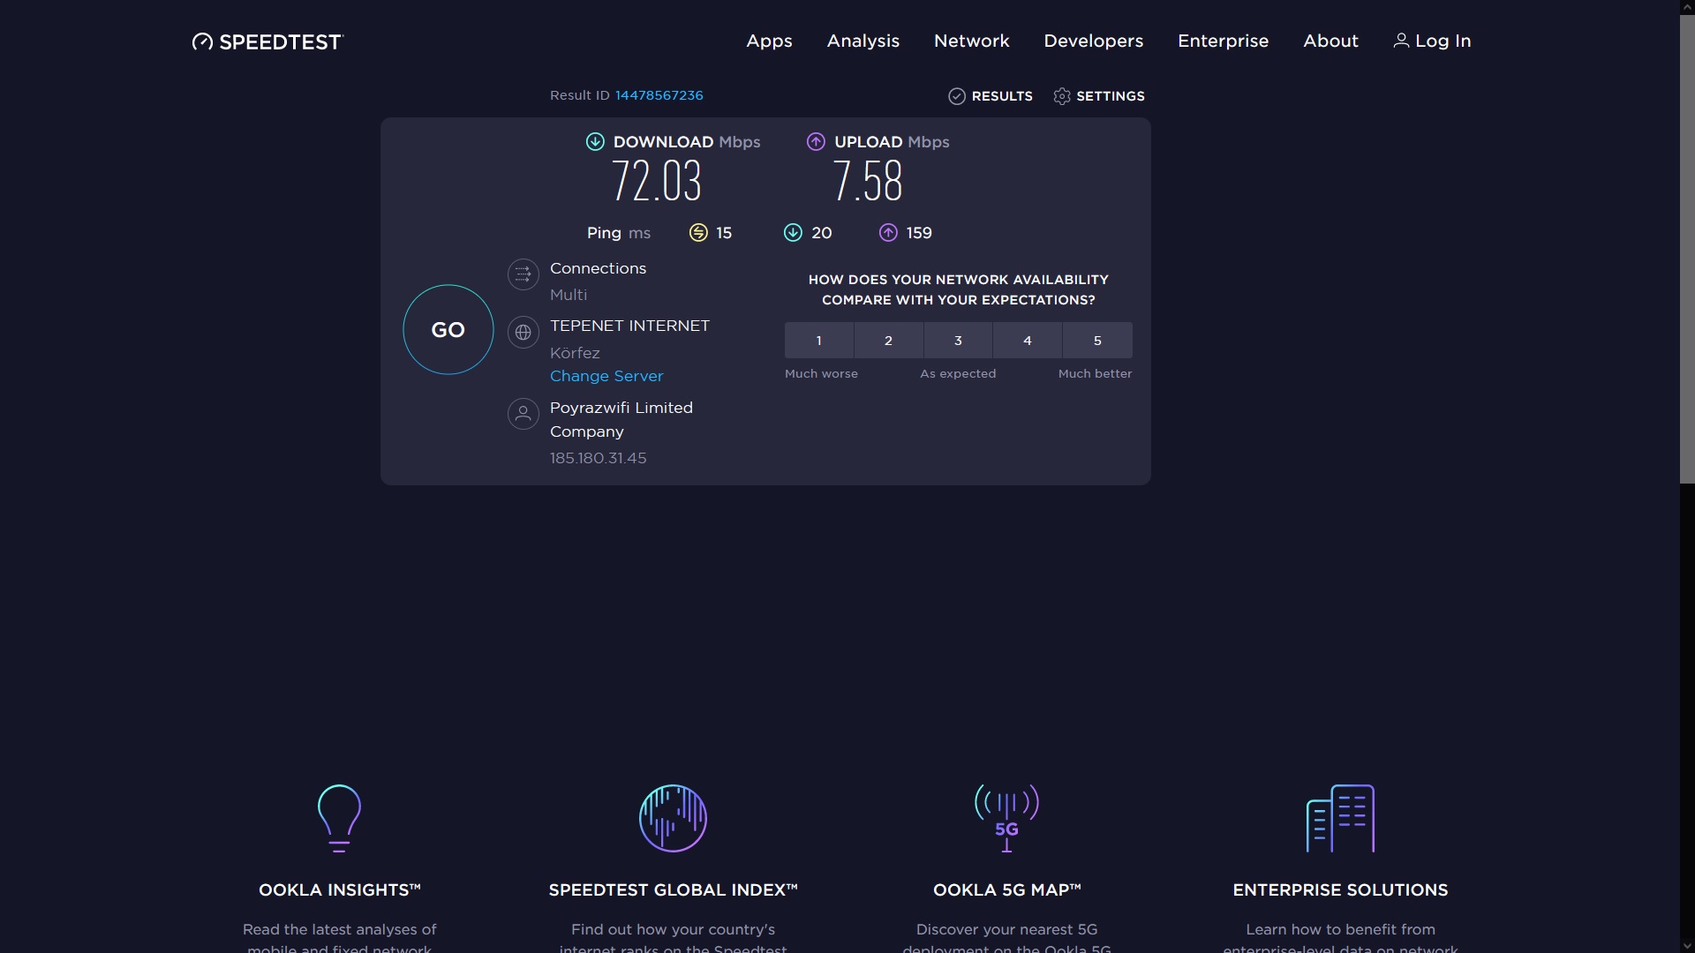Click the Change Server link

606,376
